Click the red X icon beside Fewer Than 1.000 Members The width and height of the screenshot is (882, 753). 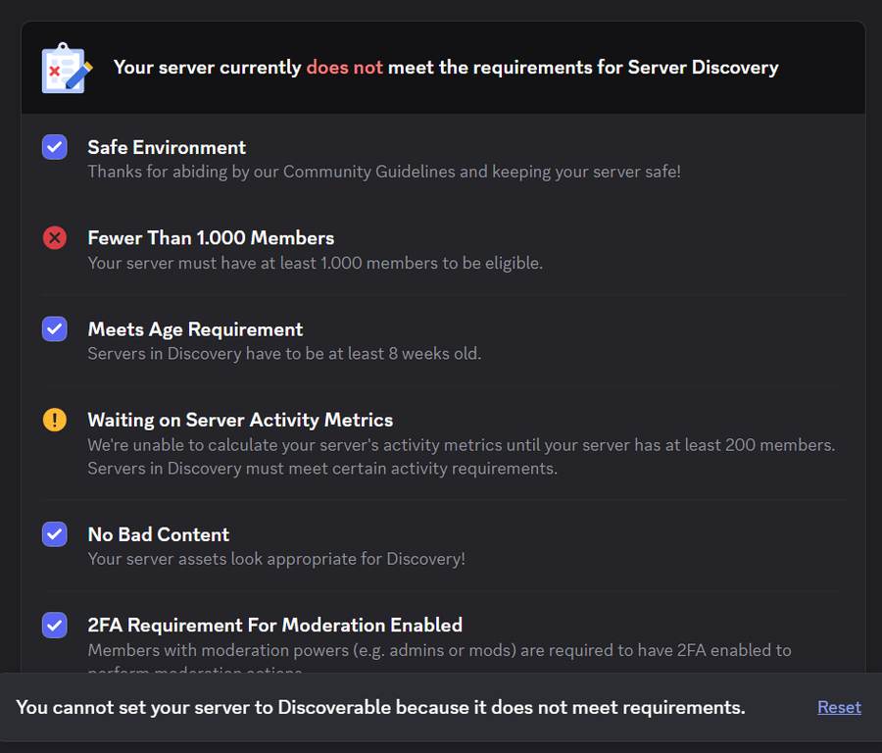click(55, 237)
